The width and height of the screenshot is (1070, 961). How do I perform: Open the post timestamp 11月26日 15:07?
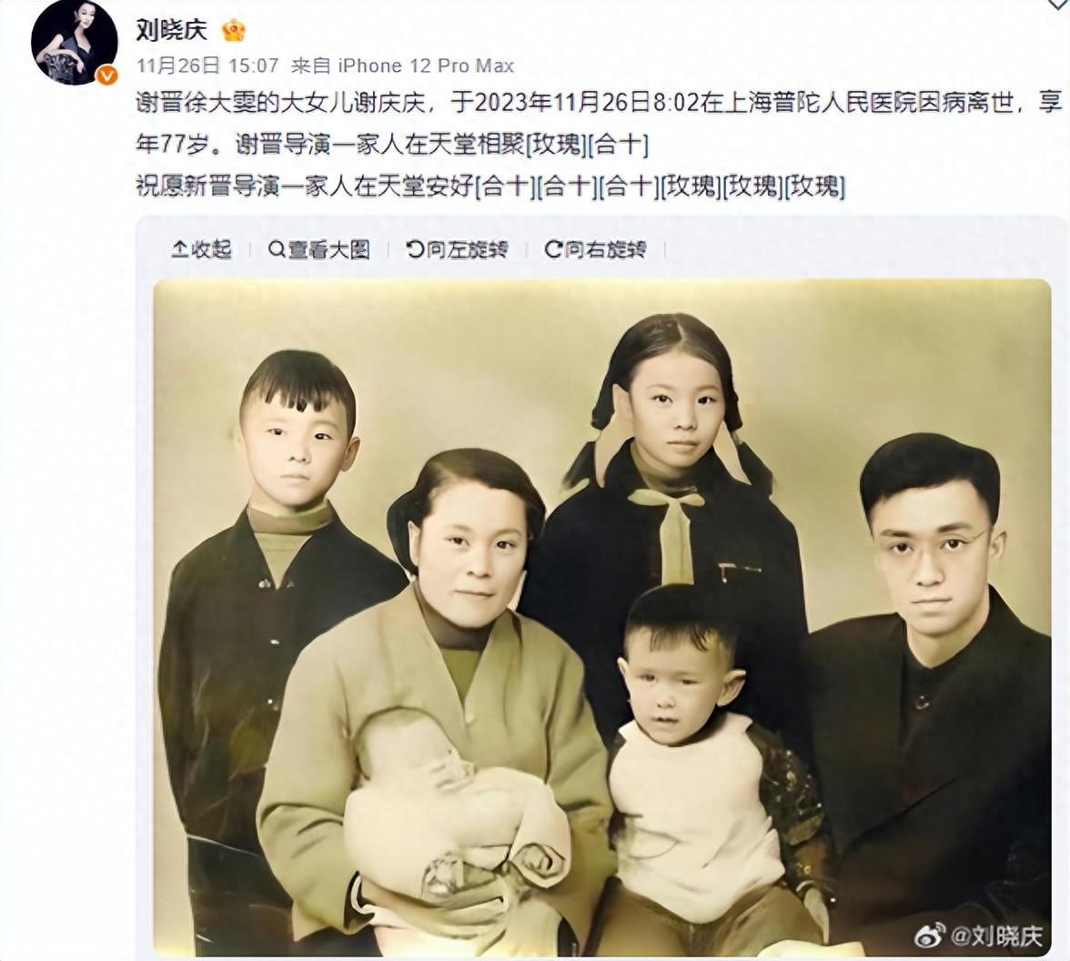(x=207, y=66)
